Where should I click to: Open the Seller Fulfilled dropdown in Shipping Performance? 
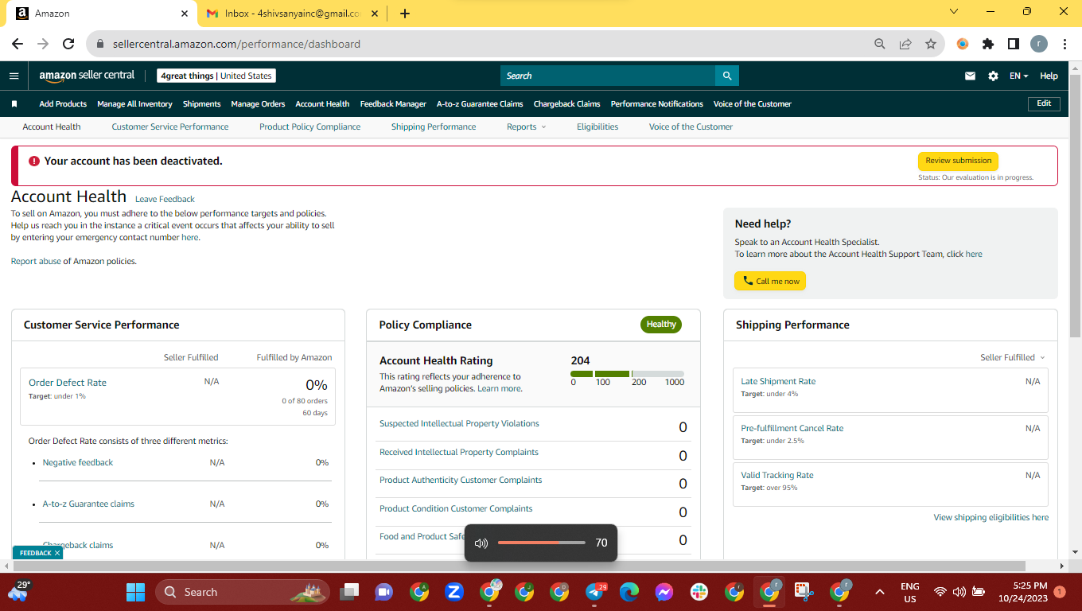1013,357
